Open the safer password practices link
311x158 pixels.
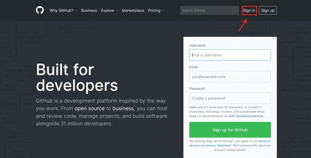[x=246, y=116]
